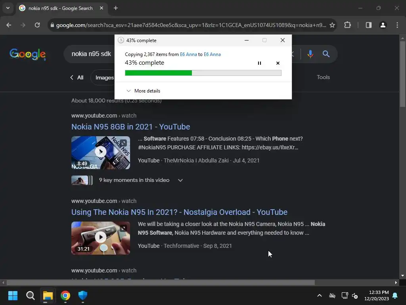Open a new Chrome tab

click(x=116, y=8)
